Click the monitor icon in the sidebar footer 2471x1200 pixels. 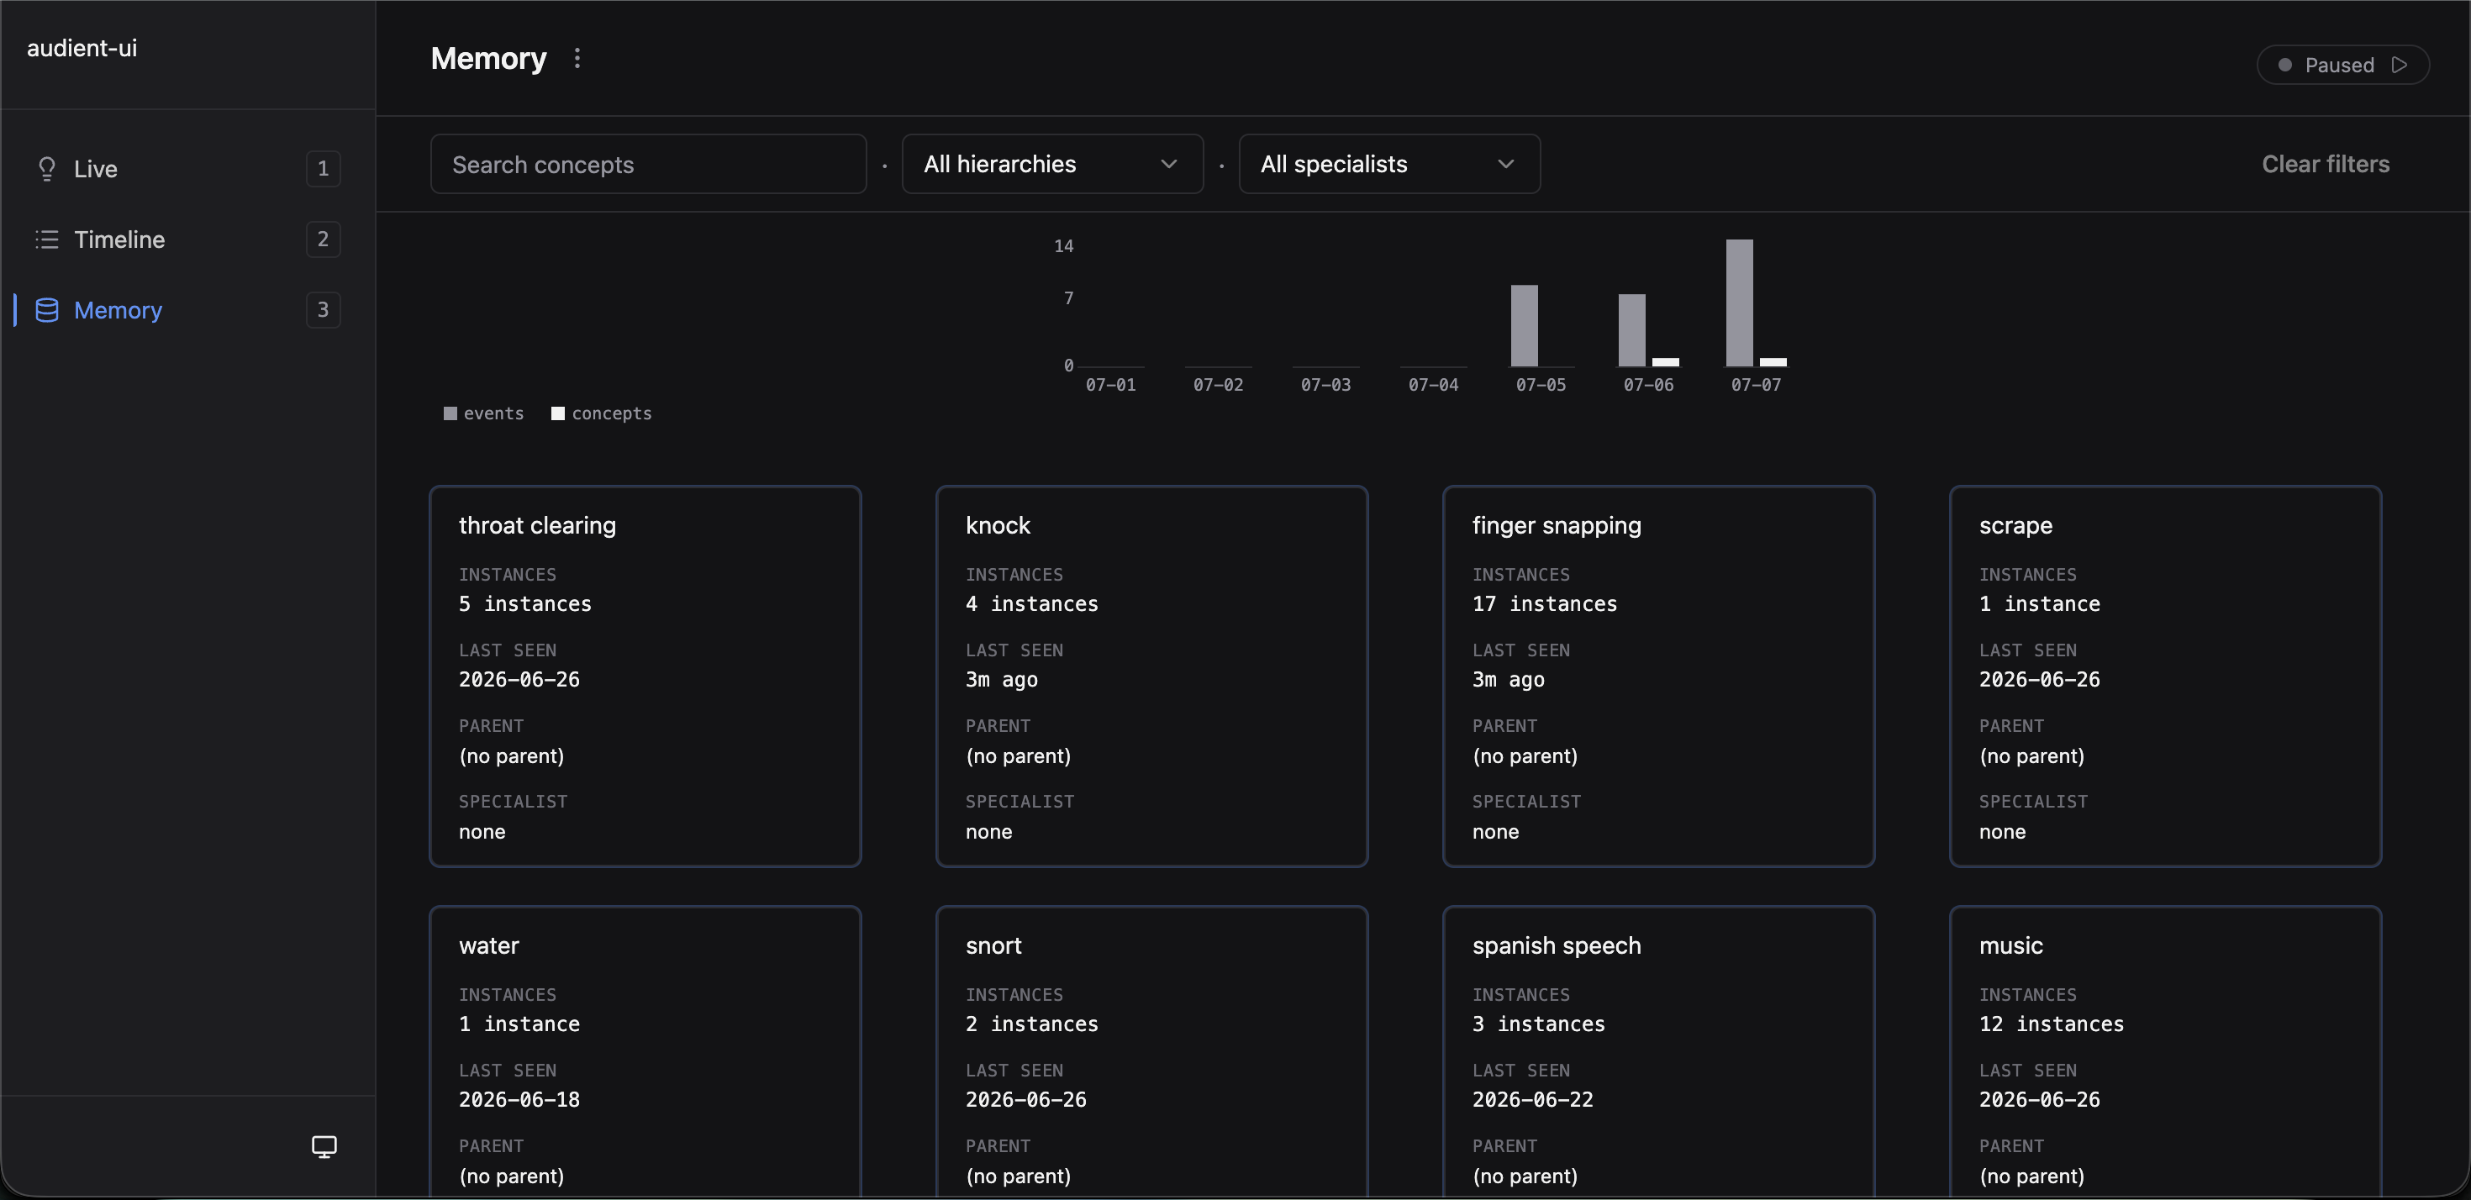324,1146
